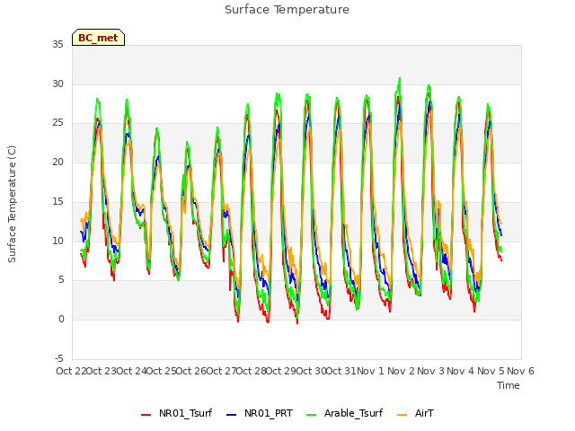Toggle the NR01_Tsurf legend entry

176,413
